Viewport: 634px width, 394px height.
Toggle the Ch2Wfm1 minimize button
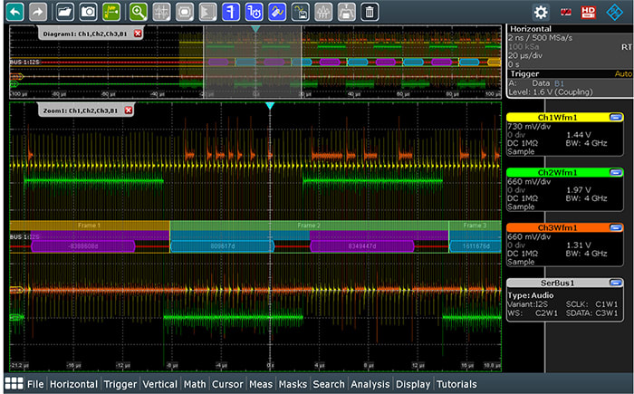click(616, 171)
